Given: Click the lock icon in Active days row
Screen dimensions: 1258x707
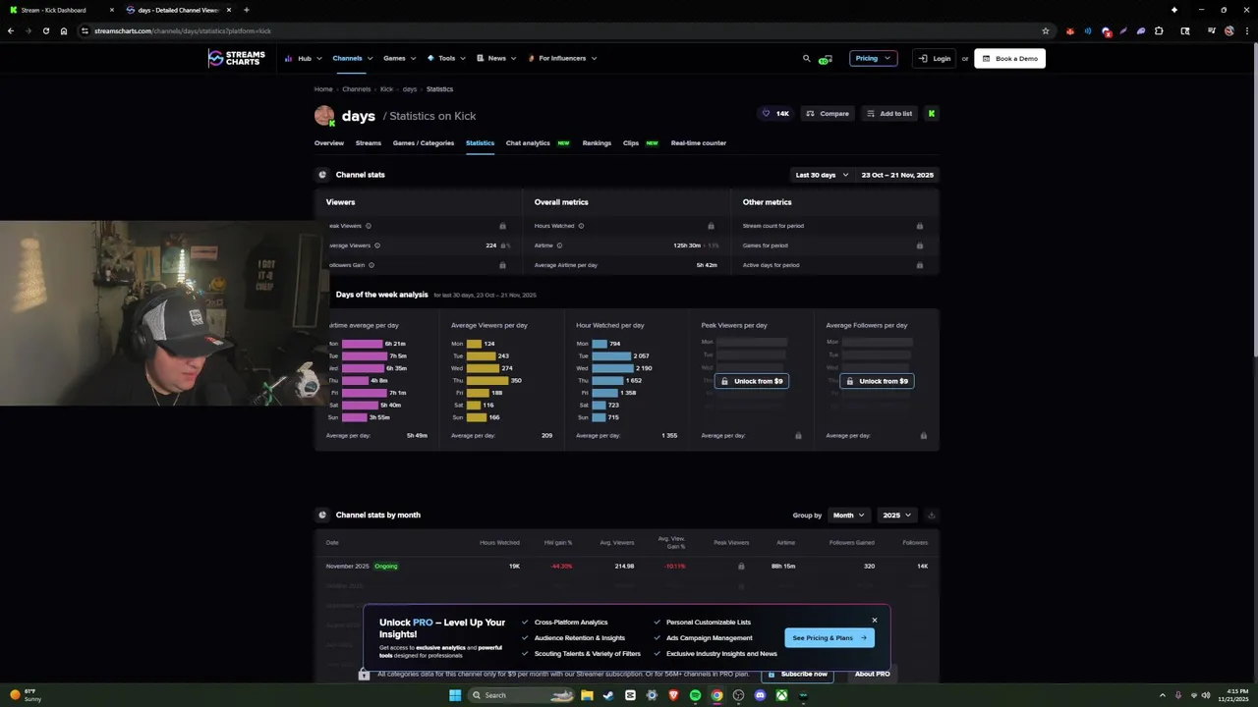Looking at the screenshot, I should [x=920, y=265].
